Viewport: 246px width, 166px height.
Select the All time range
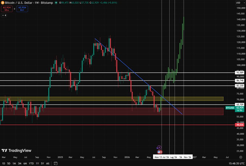(x=48, y=163)
